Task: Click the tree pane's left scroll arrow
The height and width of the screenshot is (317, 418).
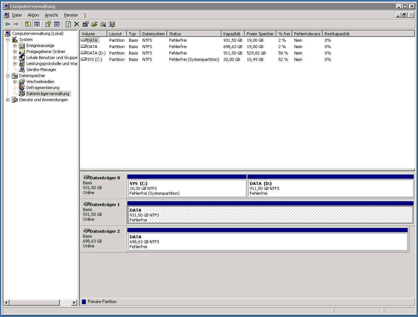Action: [x=6, y=303]
